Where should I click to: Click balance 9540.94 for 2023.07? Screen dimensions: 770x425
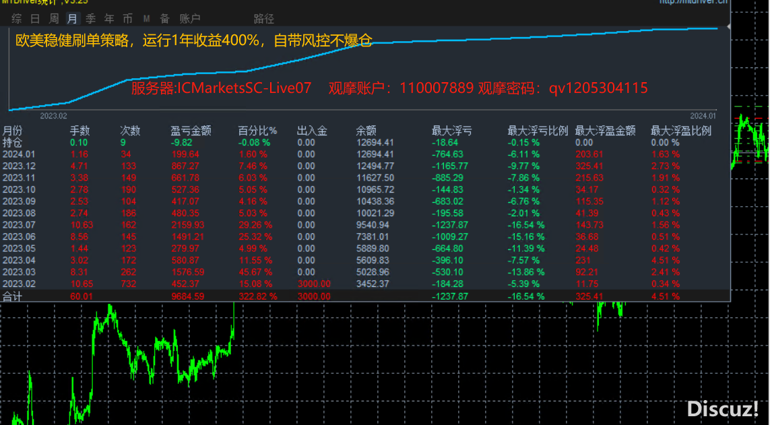tap(373, 225)
